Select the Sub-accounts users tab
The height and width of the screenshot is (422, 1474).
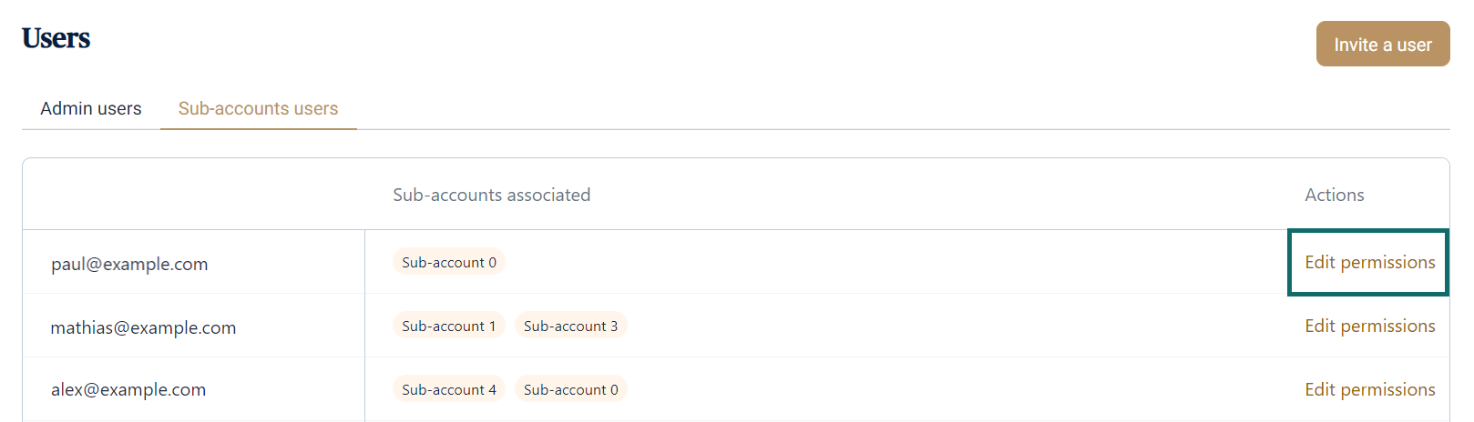pyautogui.click(x=258, y=109)
